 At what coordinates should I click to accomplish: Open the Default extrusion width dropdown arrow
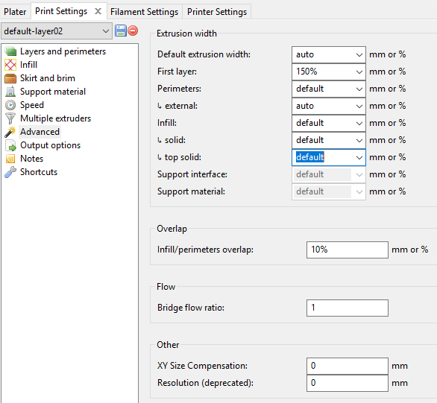coord(359,54)
